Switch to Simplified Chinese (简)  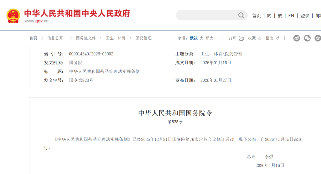[269, 16]
